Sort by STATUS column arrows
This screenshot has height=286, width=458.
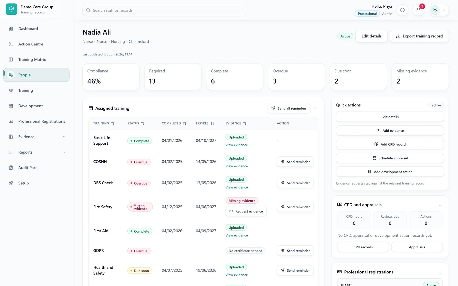[x=143, y=123]
